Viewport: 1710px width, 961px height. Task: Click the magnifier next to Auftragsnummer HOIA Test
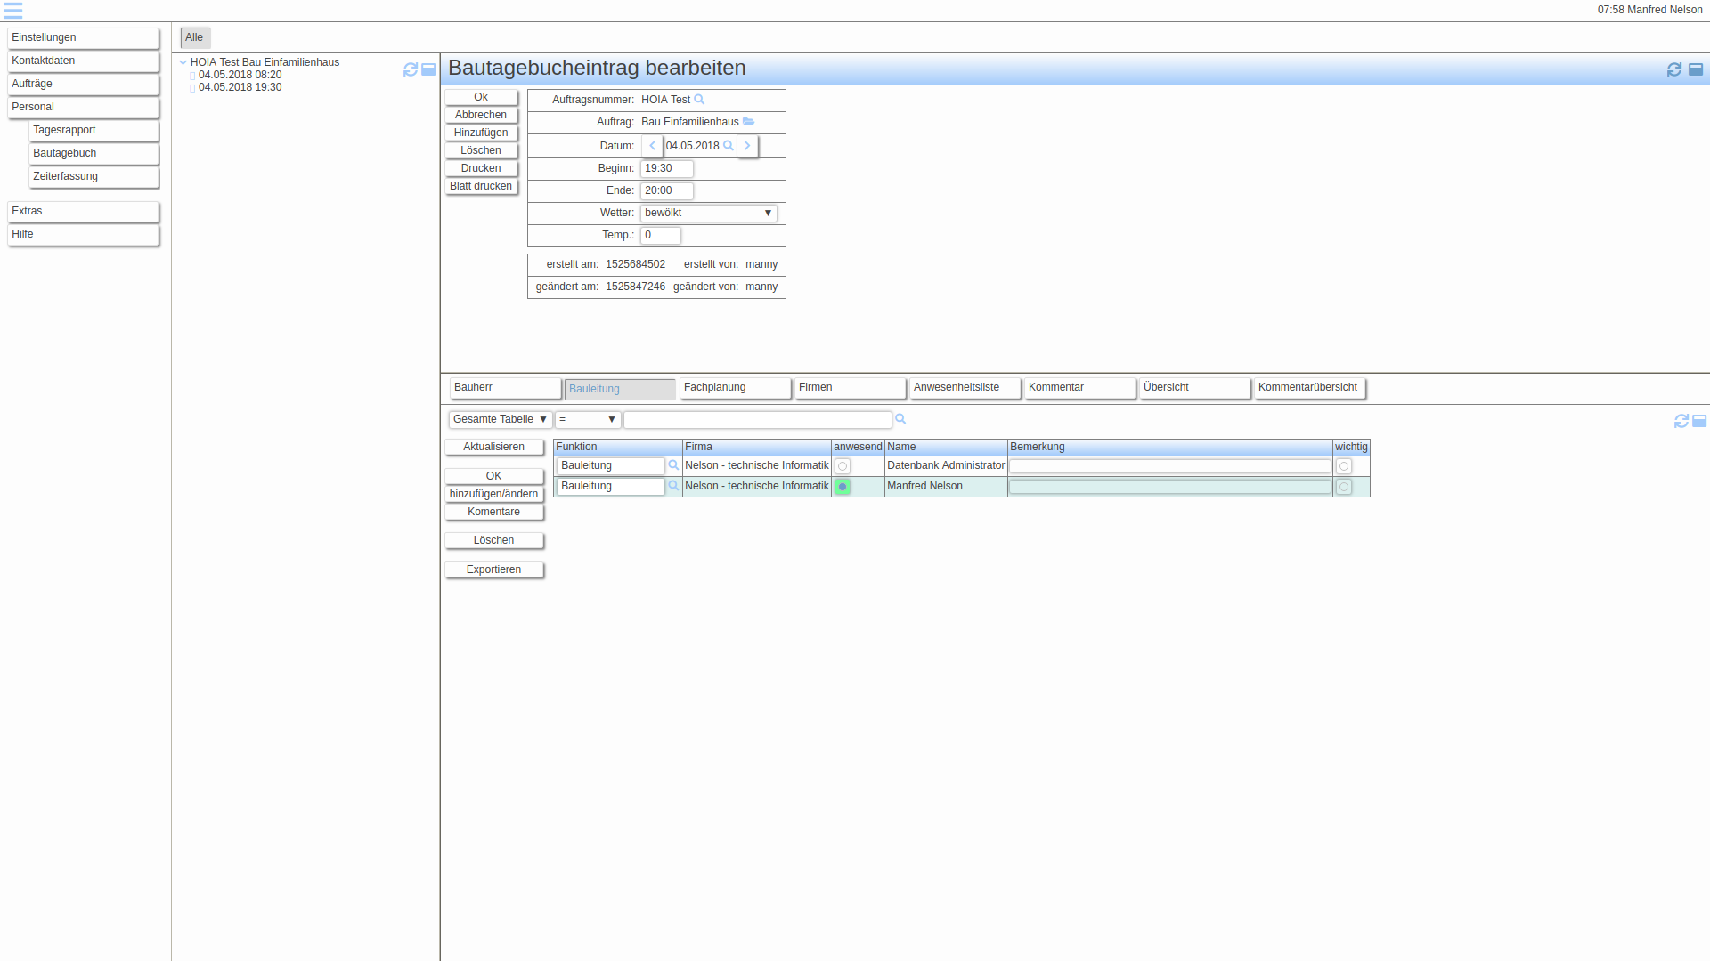pos(699,100)
